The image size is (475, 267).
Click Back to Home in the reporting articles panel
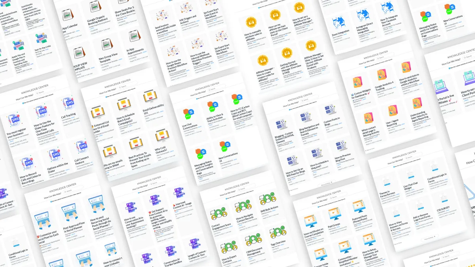point(369,150)
